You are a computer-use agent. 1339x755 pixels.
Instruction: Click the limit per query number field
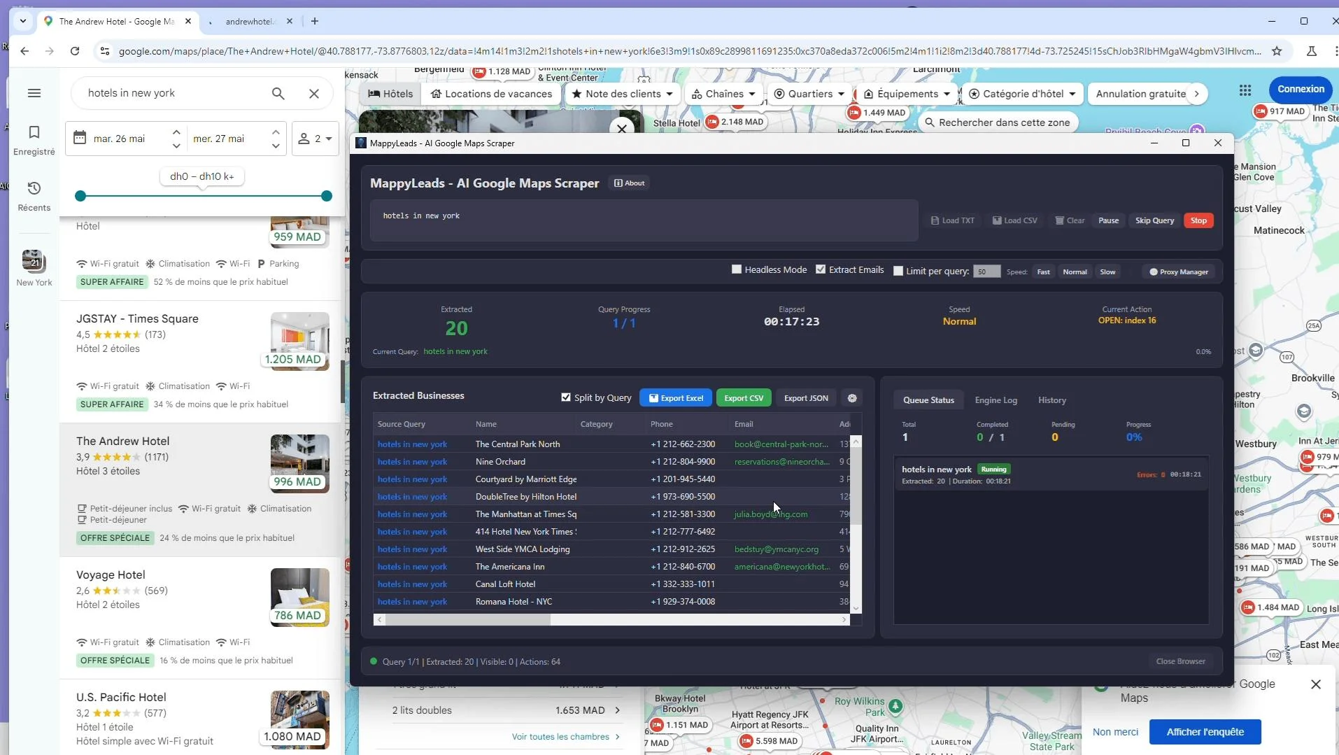point(986,272)
